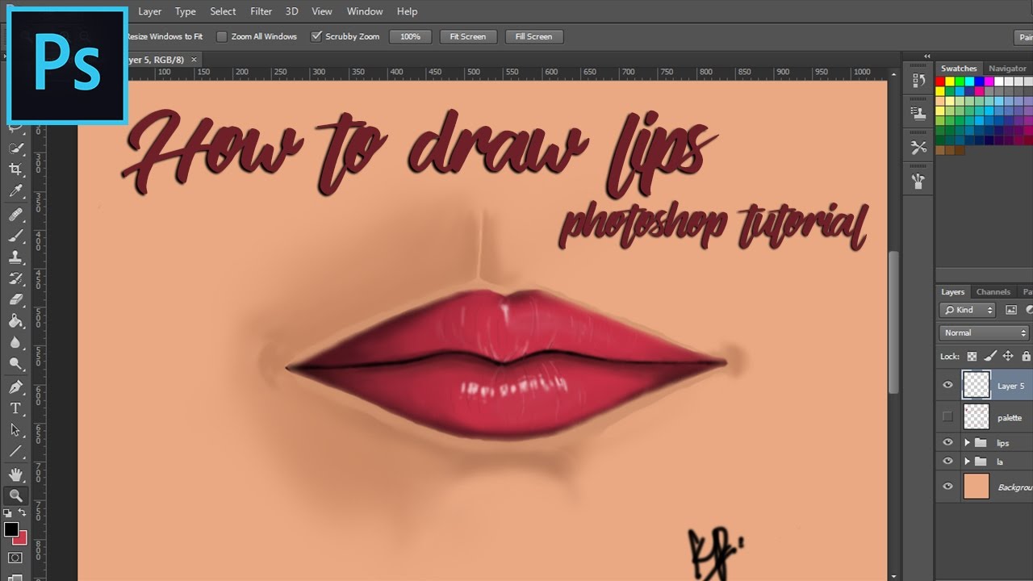This screenshot has height=581, width=1033.
Task: Open the Brush panel icon
Action: (918, 181)
